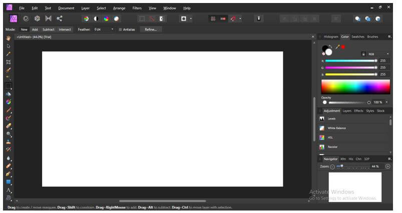Switch to the Photo Persona

pyautogui.click(x=14, y=18)
